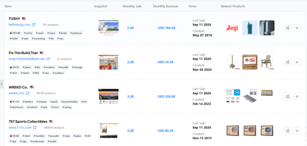The width and height of the screenshot is (307, 146).
Task: Select the #plans tag
Action: pos(26,67)
